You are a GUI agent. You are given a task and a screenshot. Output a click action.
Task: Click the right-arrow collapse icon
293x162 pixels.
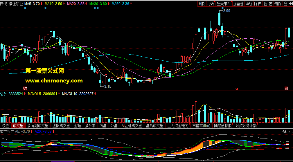click(290, 4)
